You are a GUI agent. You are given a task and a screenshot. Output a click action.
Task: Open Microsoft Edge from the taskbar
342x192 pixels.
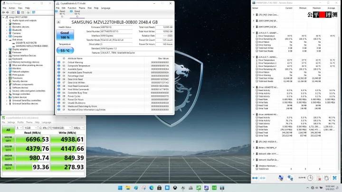[152, 188]
